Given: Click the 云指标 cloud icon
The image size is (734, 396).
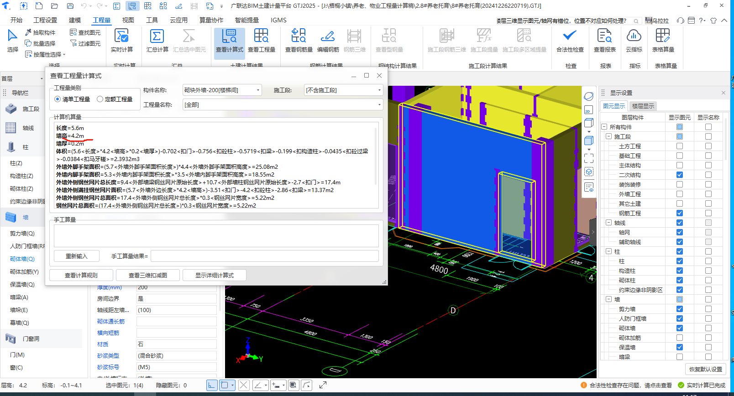Looking at the screenshot, I should coord(634,36).
